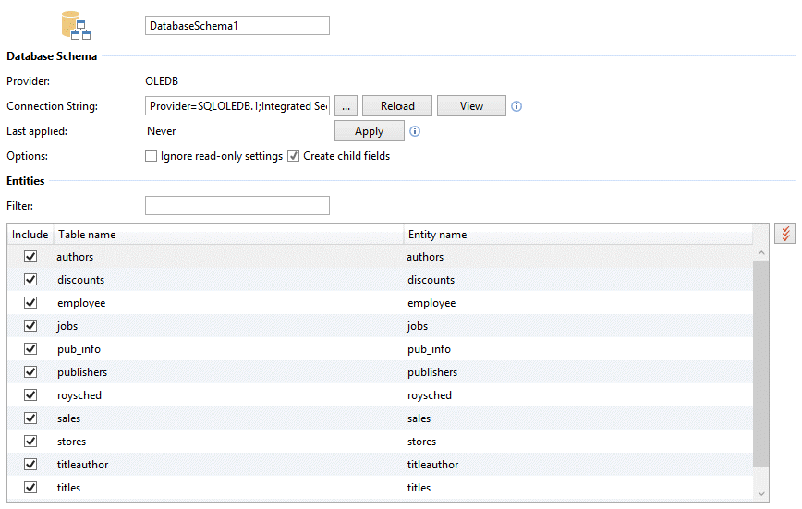Viewport: 802px width, 509px height.
Task: Click the database schema icon
Action: (74, 26)
